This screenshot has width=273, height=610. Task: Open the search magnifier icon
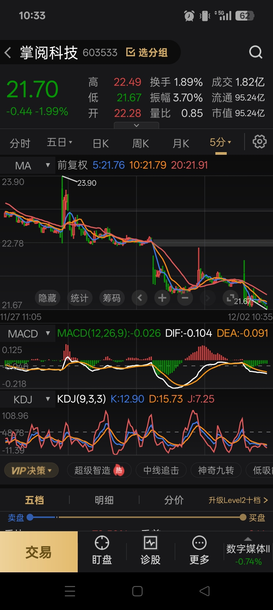[256, 52]
